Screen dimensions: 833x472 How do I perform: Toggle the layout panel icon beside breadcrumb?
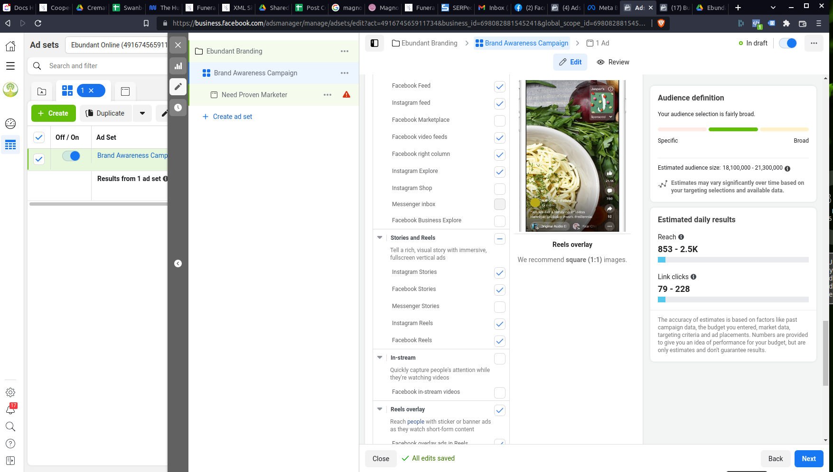click(374, 43)
